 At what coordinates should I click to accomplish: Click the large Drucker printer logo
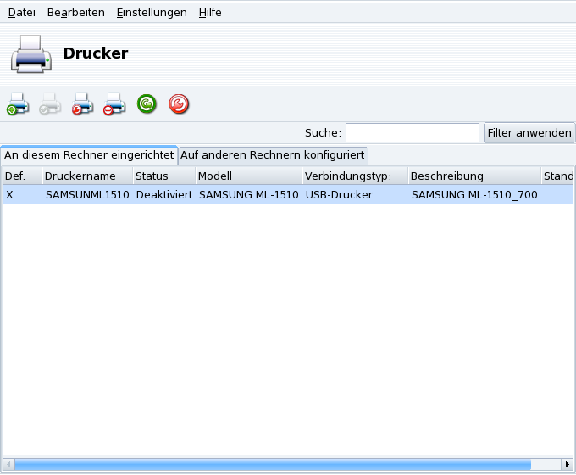pos(31,54)
